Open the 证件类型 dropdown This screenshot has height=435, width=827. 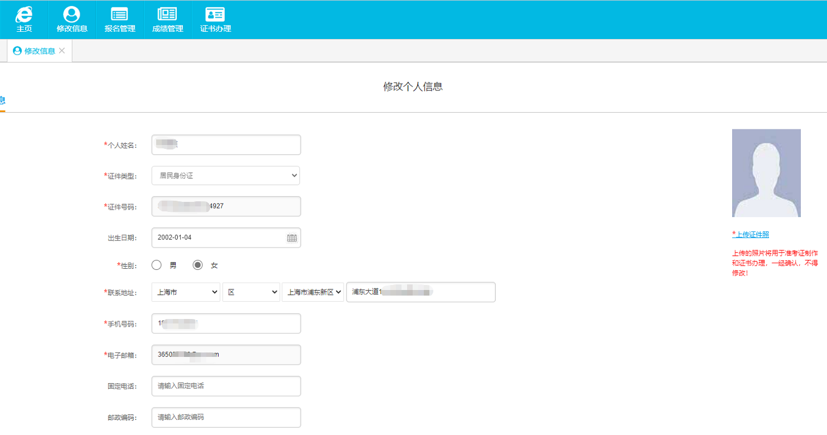point(225,175)
